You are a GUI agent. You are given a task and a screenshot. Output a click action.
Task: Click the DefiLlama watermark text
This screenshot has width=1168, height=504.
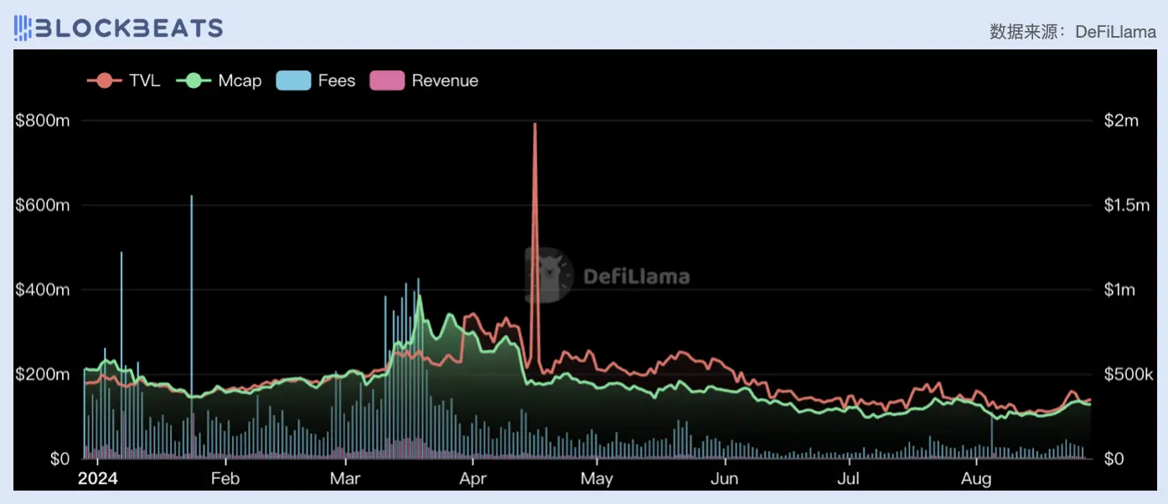tap(635, 276)
